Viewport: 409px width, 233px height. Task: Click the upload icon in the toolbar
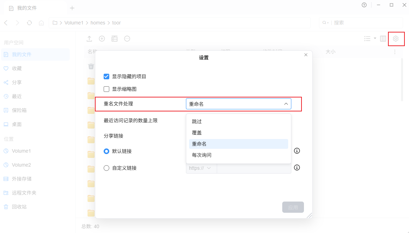click(89, 39)
